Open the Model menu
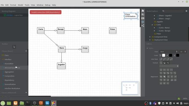Viewport: 189px width, 106px height. pos(20,5)
